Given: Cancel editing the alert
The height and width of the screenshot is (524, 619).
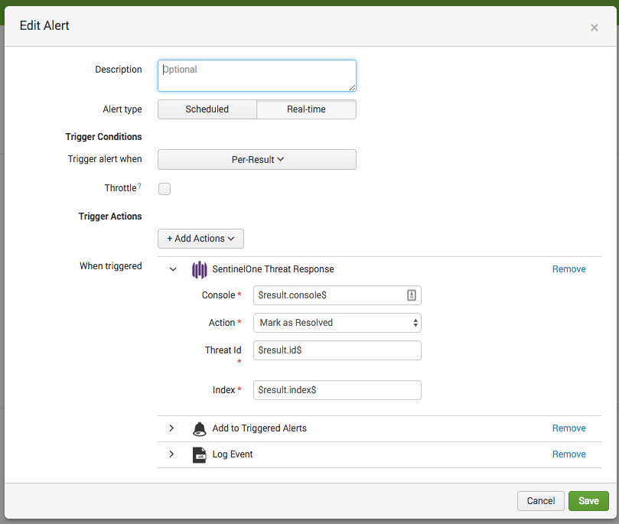Looking at the screenshot, I should coord(541,501).
